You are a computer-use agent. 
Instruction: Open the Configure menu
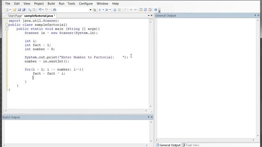[x=86, y=4]
